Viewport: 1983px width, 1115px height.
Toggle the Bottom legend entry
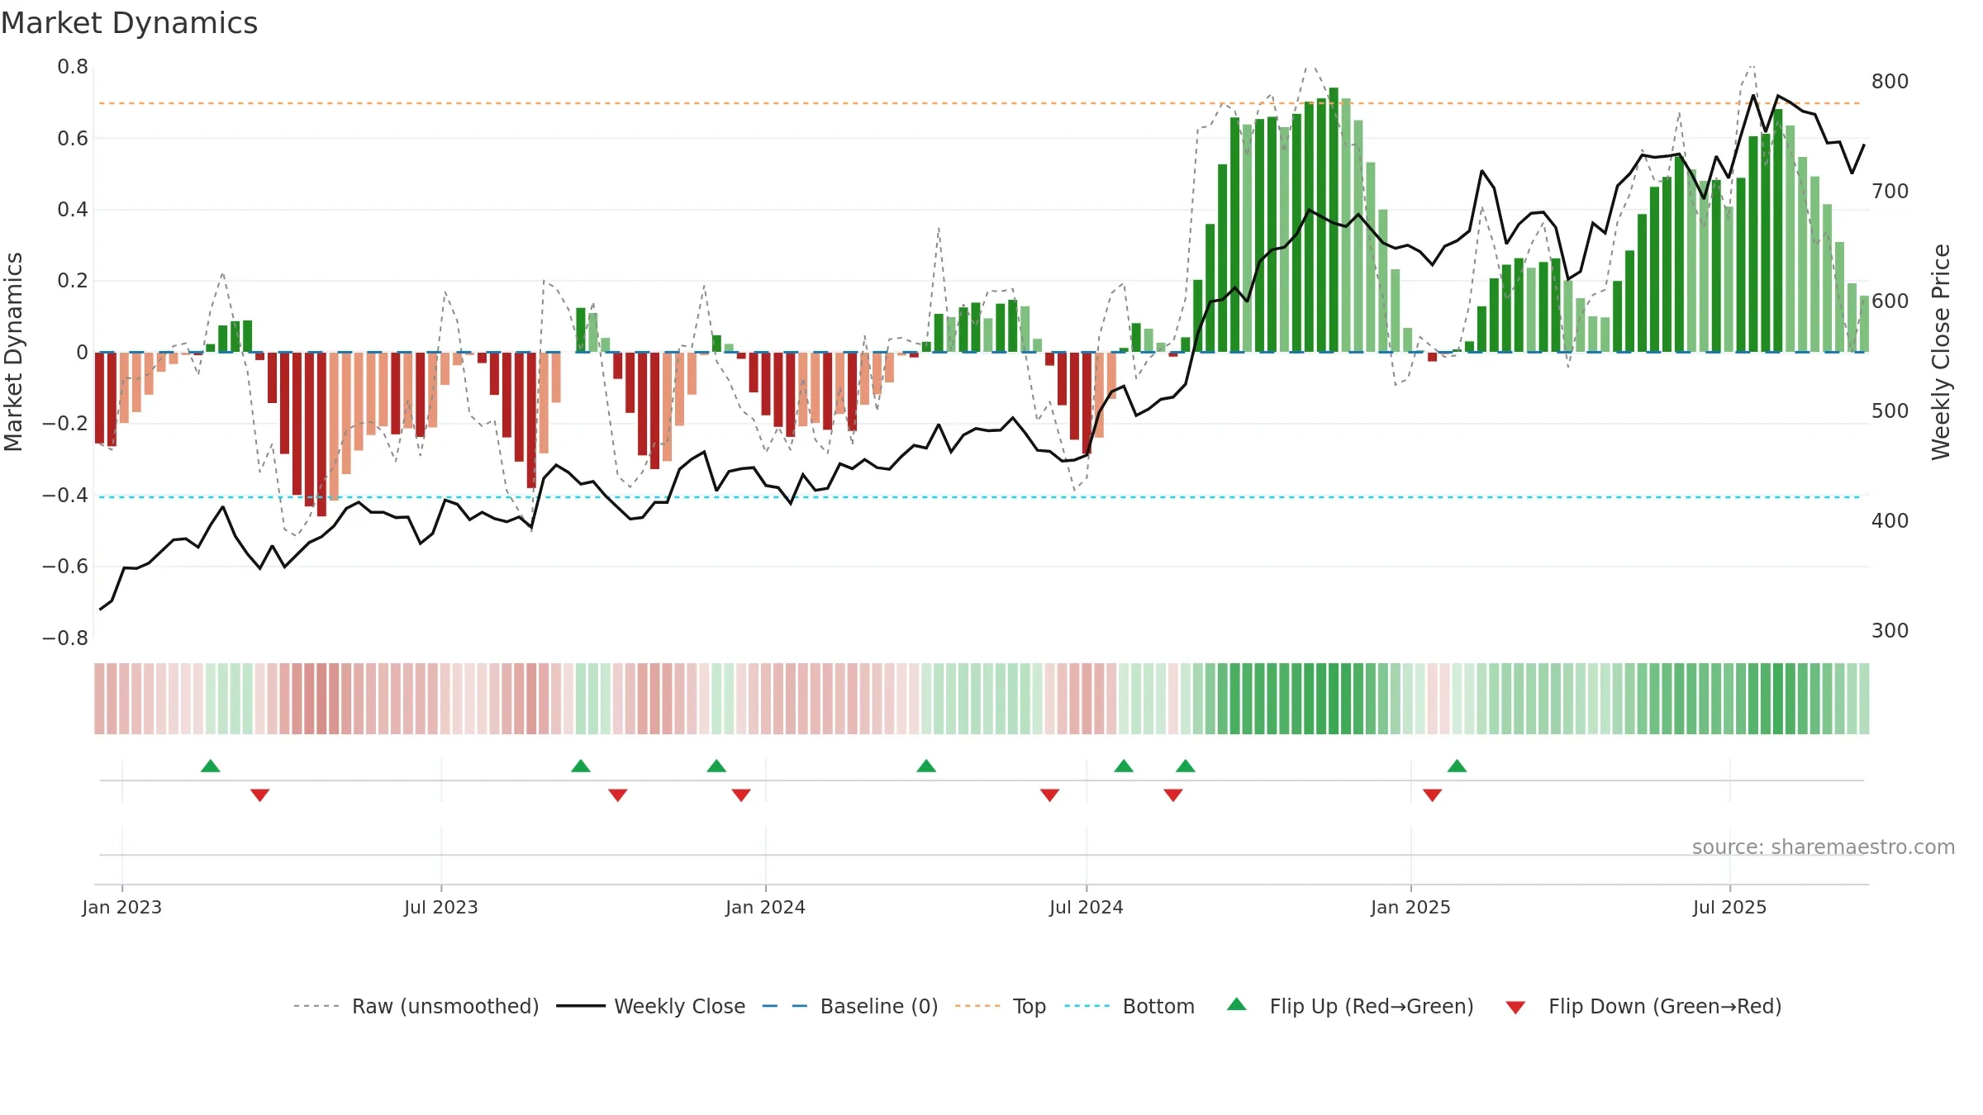1129,1007
